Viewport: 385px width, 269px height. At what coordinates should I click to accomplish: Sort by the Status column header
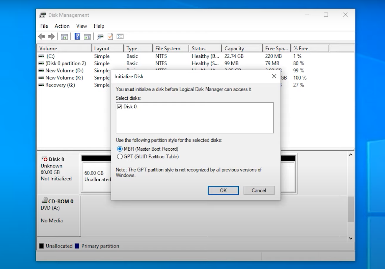(x=205, y=49)
